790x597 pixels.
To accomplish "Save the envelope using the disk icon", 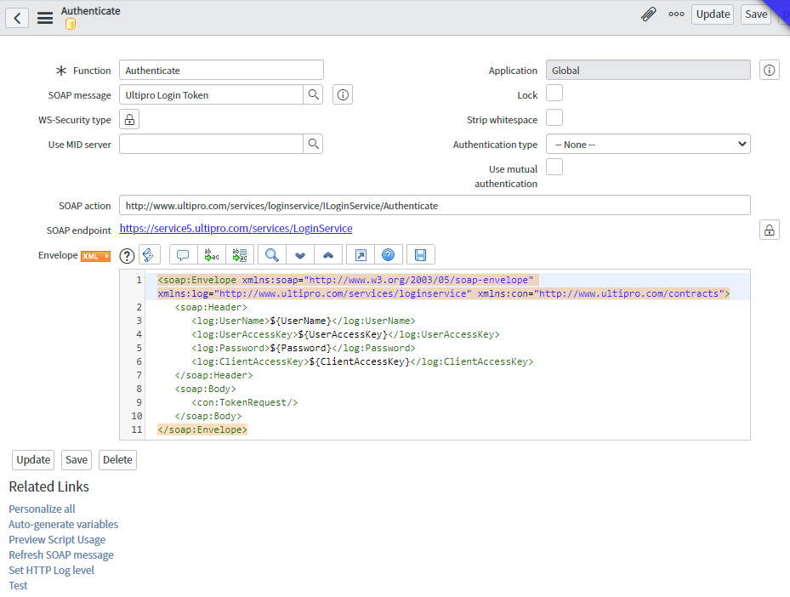I will pos(420,254).
